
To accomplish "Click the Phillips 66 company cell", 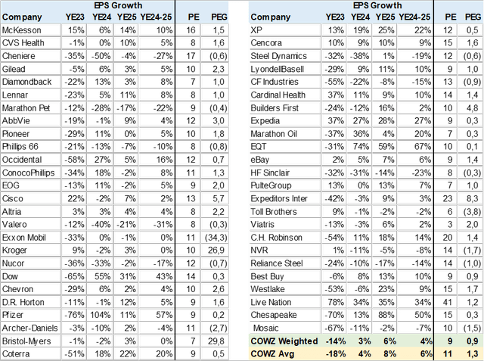I will click(30, 146).
